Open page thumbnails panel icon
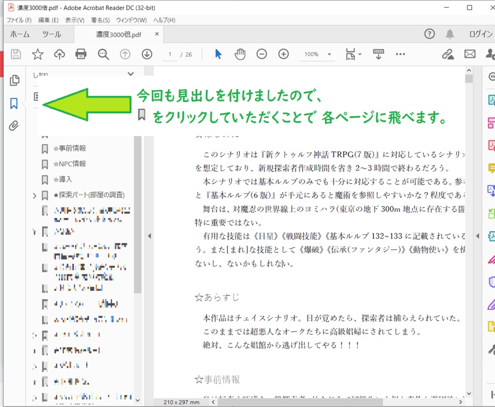 [14, 80]
